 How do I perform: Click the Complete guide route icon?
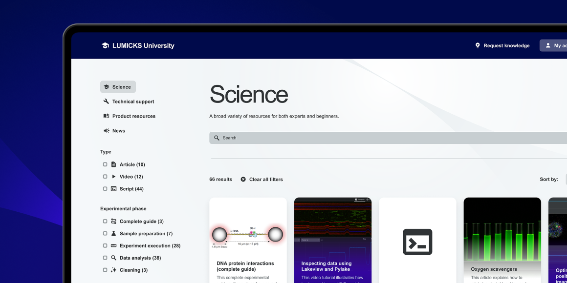click(x=113, y=221)
